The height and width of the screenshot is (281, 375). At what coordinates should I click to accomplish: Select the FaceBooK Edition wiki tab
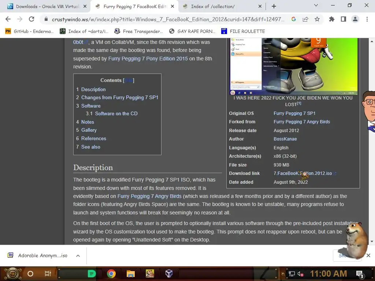tap(134, 7)
